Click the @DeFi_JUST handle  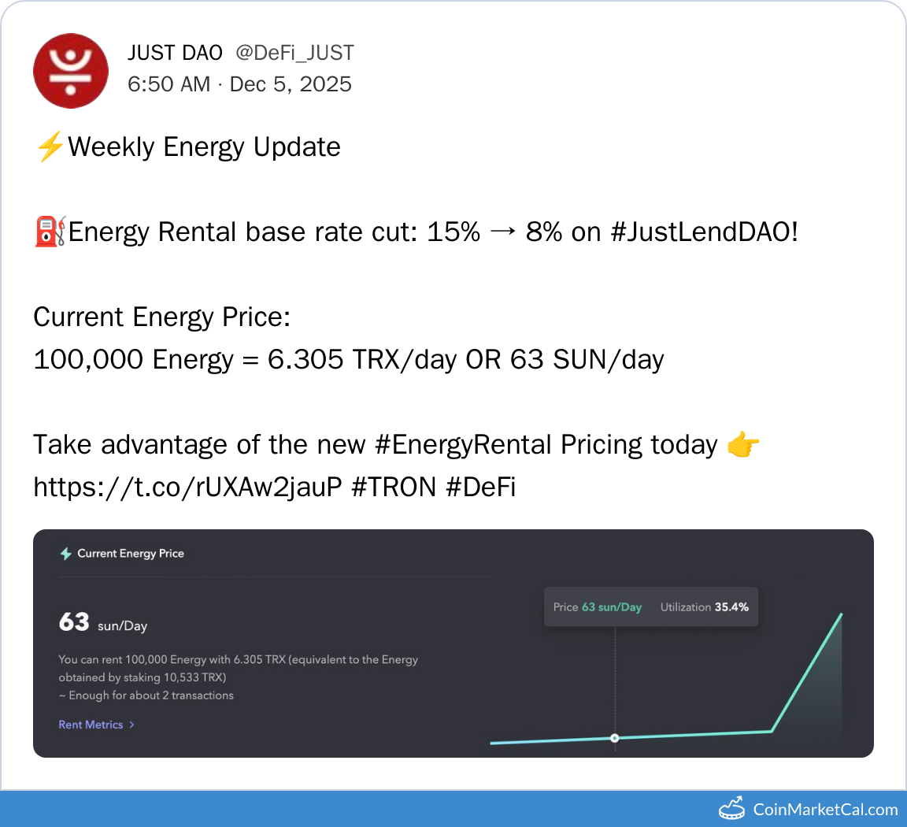click(294, 53)
